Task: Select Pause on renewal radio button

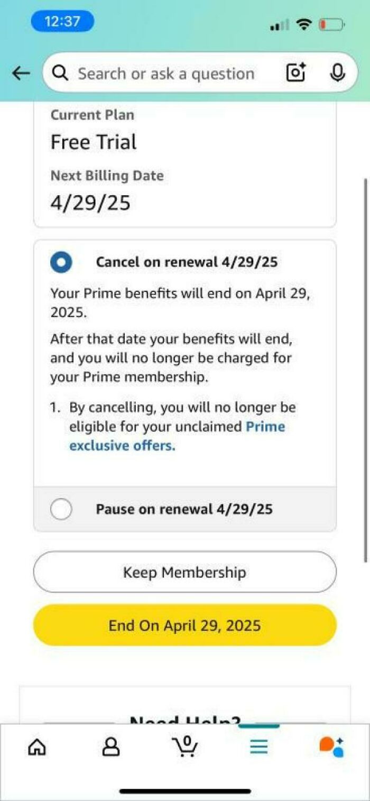Action: click(x=61, y=509)
